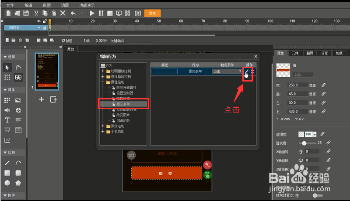Toggle eye icon in timeline header
This screenshot has height=201, width=350.
[38, 21]
